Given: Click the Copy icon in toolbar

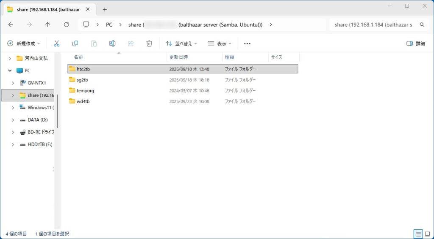Looking at the screenshot, I should click(x=75, y=43).
